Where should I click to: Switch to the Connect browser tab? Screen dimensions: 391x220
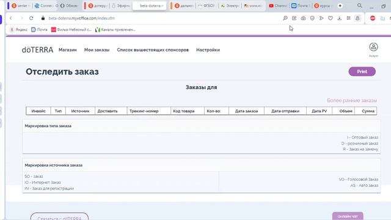pos(45,5)
